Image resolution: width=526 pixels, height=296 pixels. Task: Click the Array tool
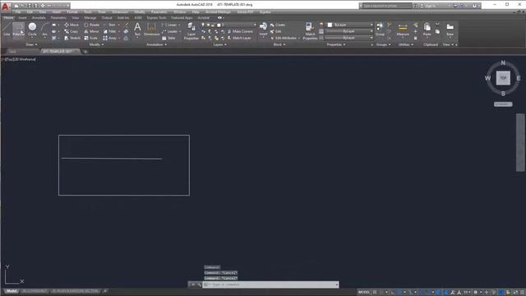click(x=110, y=39)
